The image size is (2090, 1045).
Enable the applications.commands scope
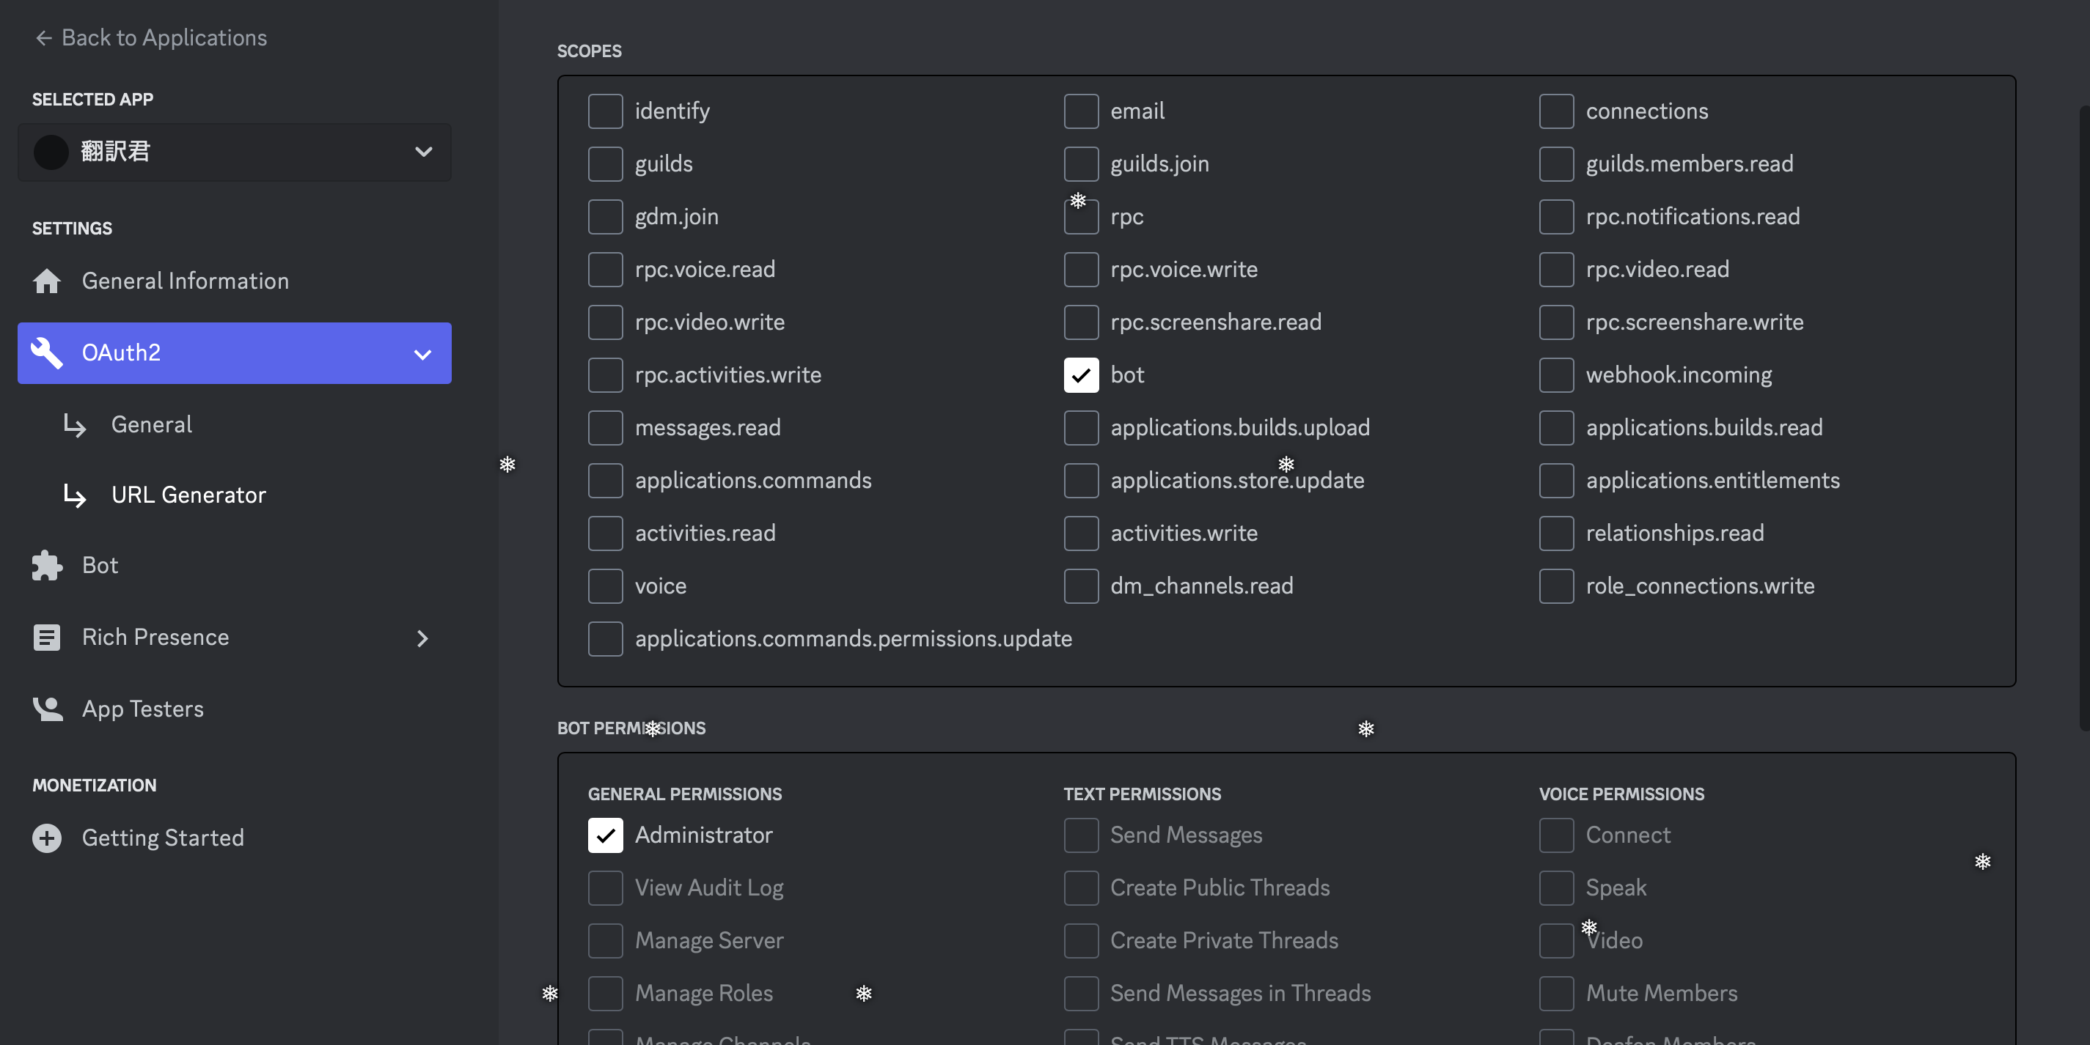click(x=605, y=480)
